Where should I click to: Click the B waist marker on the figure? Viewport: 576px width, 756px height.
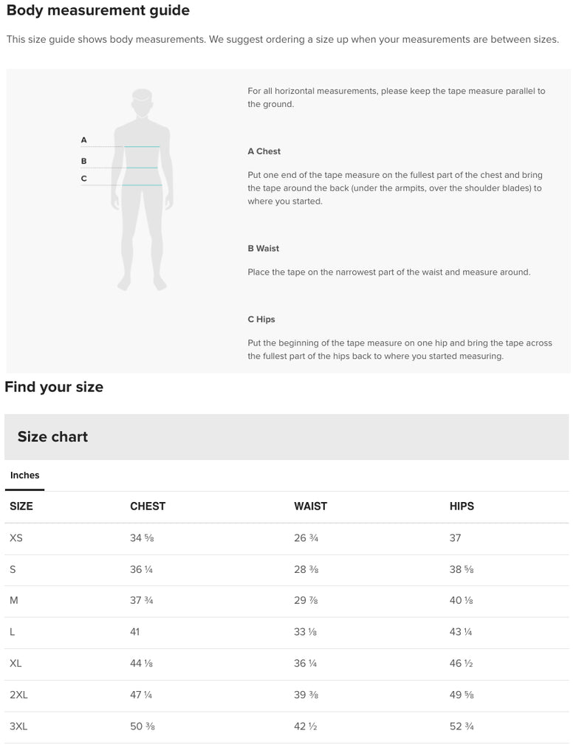tap(84, 161)
